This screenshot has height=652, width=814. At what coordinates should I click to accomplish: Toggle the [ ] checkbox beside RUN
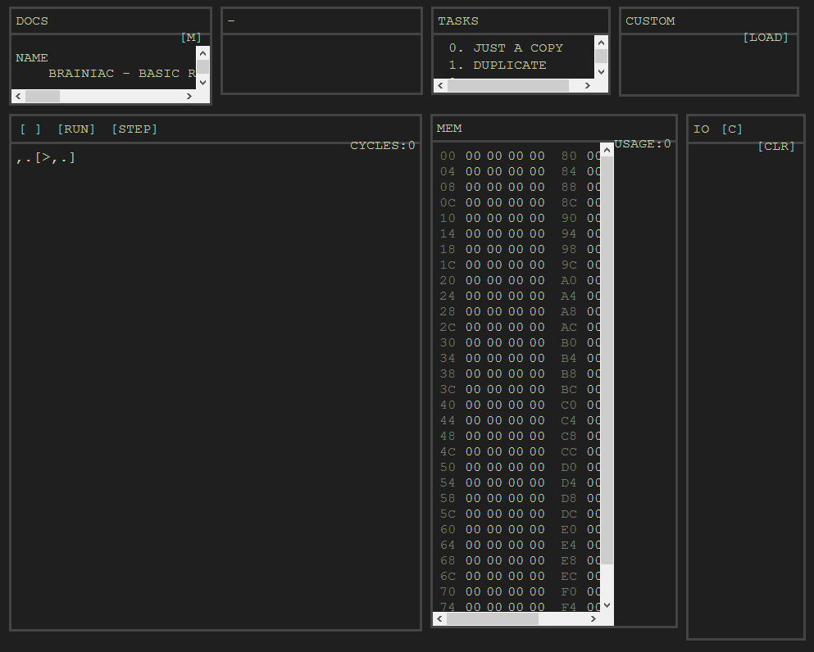pos(30,129)
